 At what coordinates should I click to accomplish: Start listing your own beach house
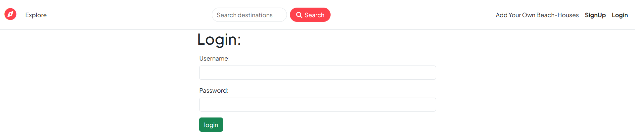537,15
